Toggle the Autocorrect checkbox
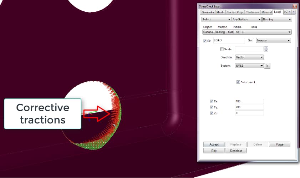 coord(238,82)
